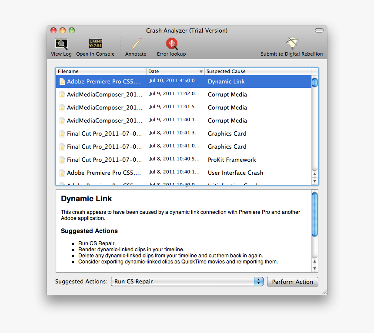Open the Suggested Actions dropdown
Screen dimensions: 374x333
(259, 282)
